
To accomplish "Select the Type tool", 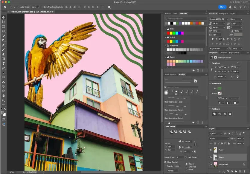I will [x=3, y=63].
